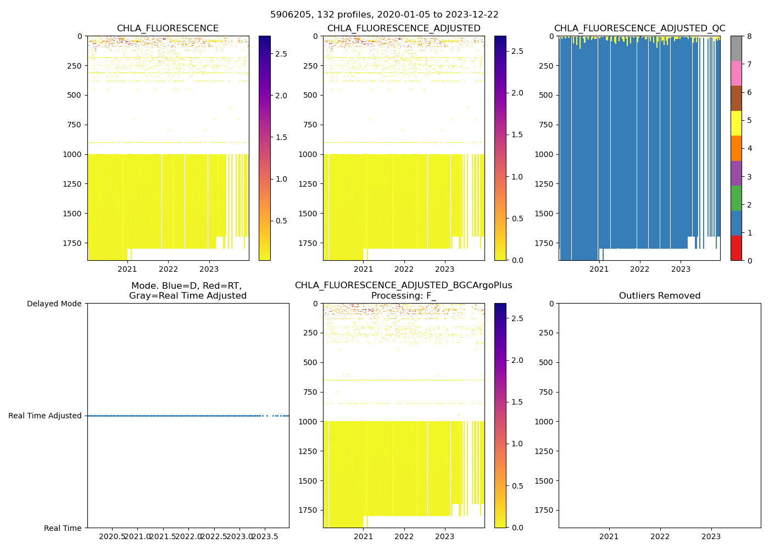The width and height of the screenshot is (769, 549).
Task: Click the 2022 tick under Outliers Removed plot
Action: click(660, 536)
